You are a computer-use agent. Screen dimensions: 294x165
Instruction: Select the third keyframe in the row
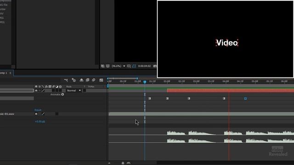pyautogui.click(x=189, y=99)
